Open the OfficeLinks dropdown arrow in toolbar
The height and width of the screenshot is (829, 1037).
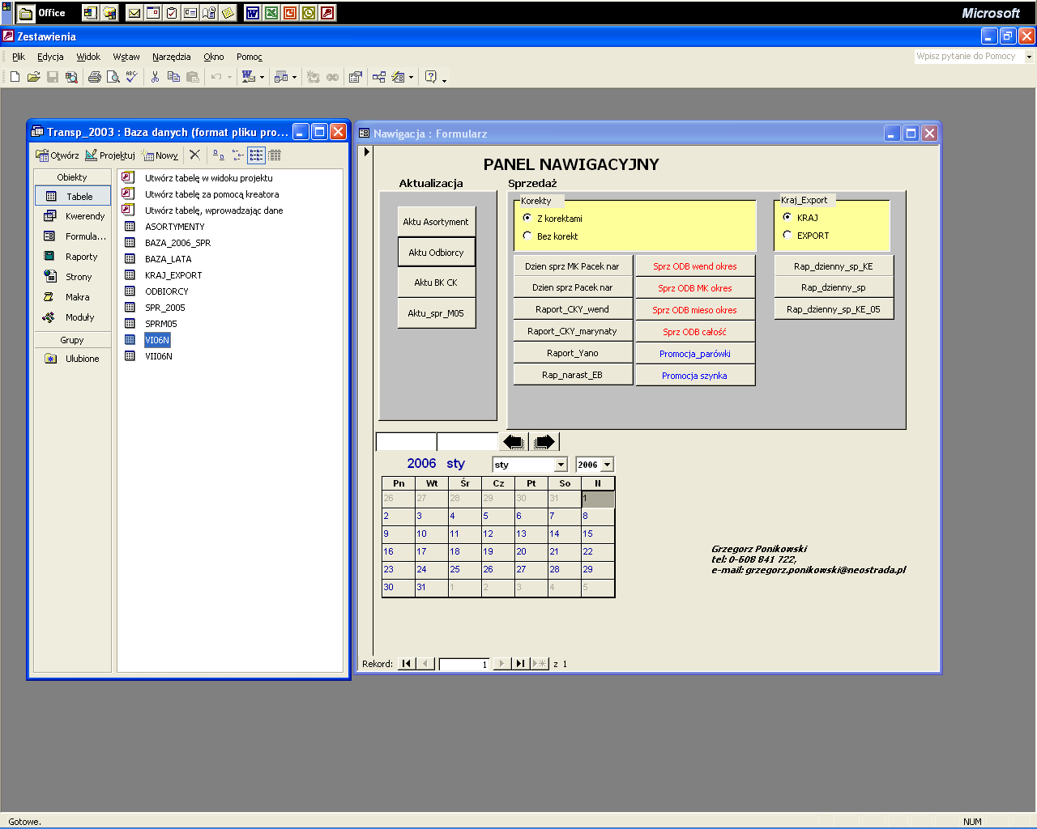[262, 78]
